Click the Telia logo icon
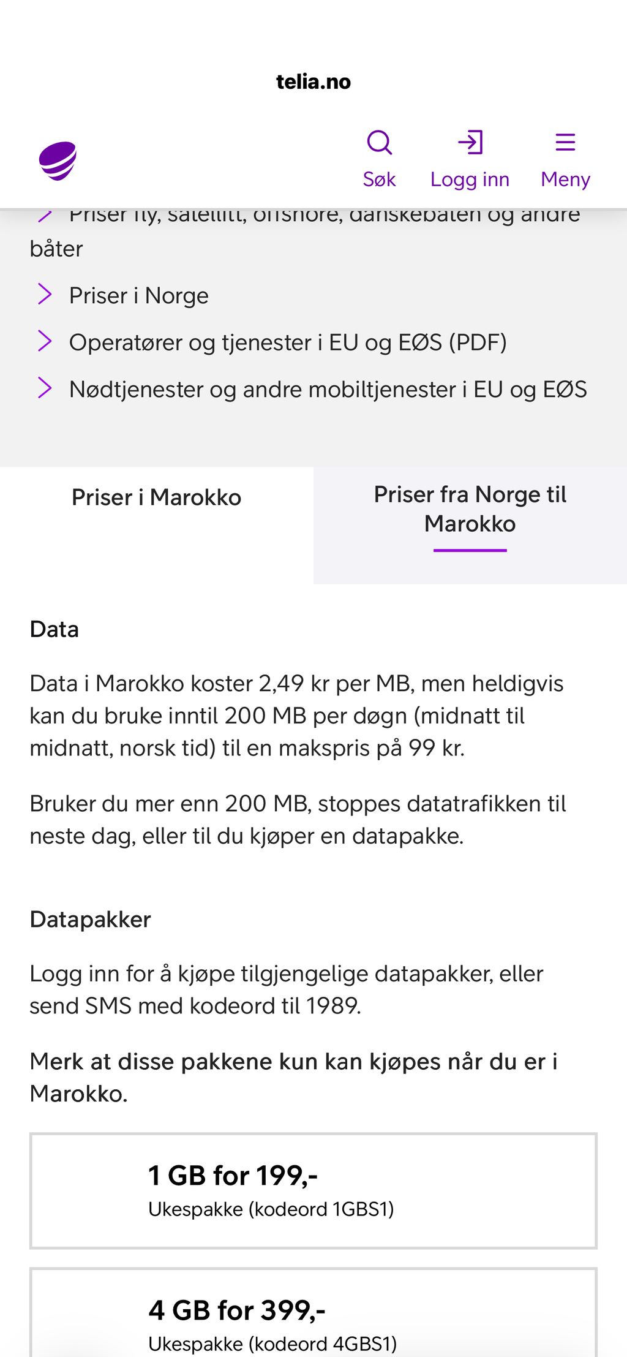Viewport: 627px width, 1357px height. coord(58,161)
